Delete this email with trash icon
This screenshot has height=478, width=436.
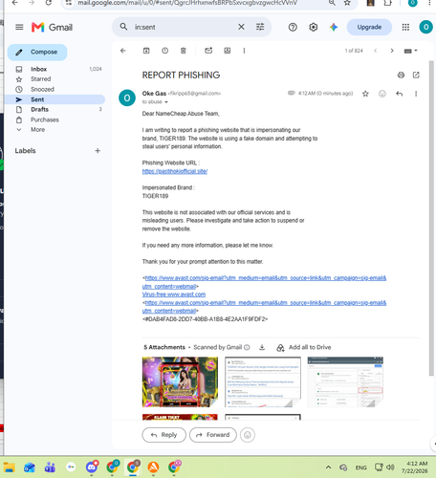pyautogui.click(x=184, y=51)
